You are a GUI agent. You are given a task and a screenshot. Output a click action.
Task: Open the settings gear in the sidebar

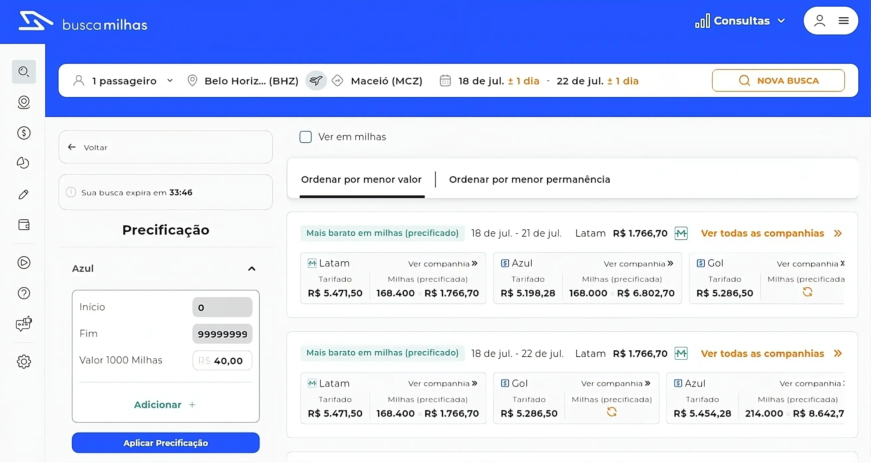coord(24,362)
